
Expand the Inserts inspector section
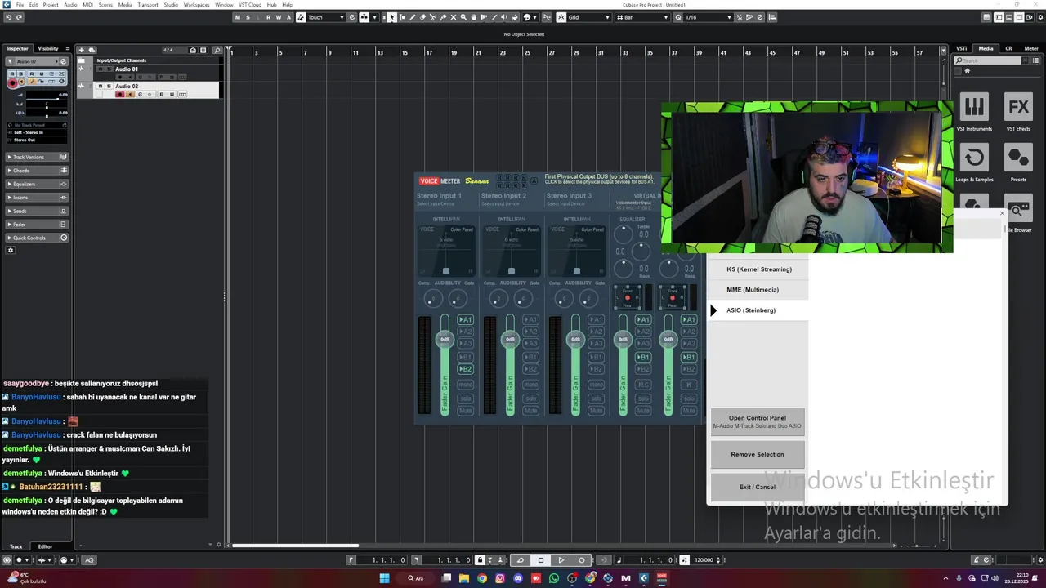tap(38, 198)
